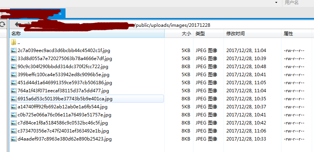Select image icon of d4aadef937c8963e380d62e890b25423.jpg
Screen dimensions: 314x152
[x=14, y=139]
